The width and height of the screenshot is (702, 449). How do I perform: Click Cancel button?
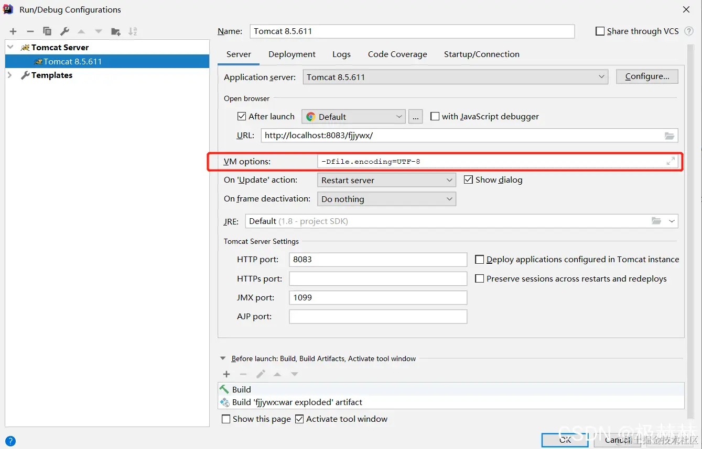coord(618,440)
